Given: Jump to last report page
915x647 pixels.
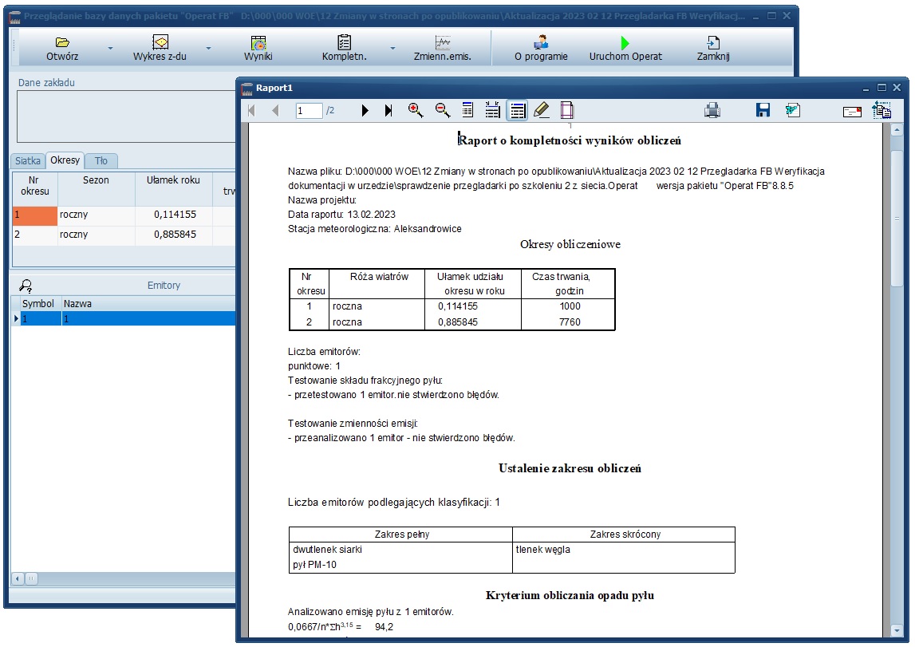Looking at the screenshot, I should point(388,111).
